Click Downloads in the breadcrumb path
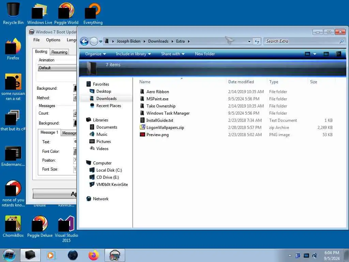Screen dimensions: 349x262 click(158, 41)
